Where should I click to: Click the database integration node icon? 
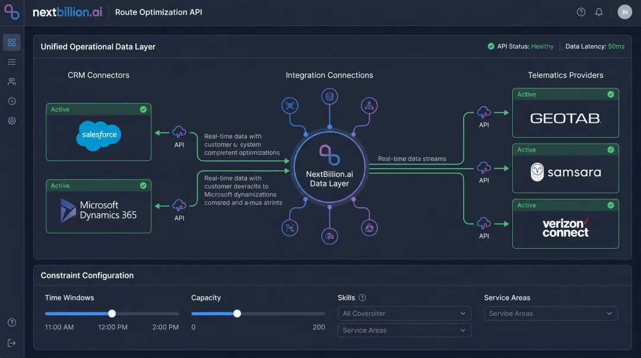tap(329, 97)
